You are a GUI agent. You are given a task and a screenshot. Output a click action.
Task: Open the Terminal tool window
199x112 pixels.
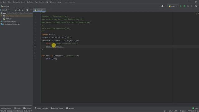(x=70, y=108)
